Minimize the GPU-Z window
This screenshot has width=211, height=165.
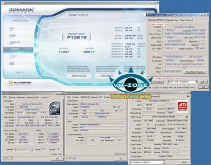coord(184,93)
